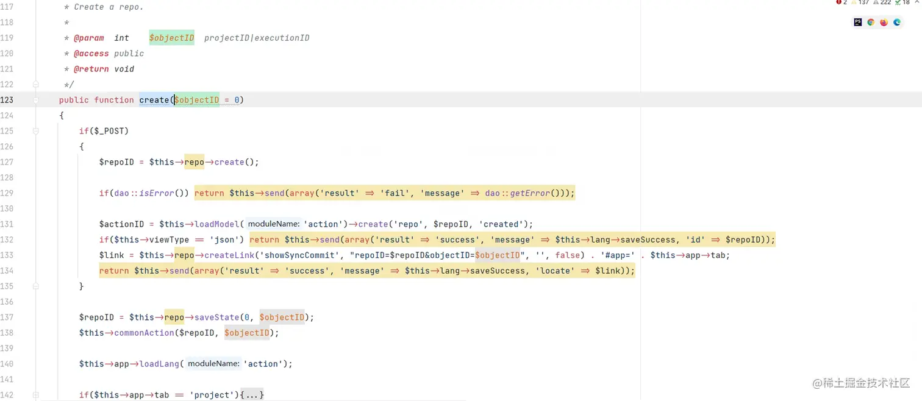This screenshot has height=401, width=922.
Task: Click saveState method on line 137
Action: point(217,318)
